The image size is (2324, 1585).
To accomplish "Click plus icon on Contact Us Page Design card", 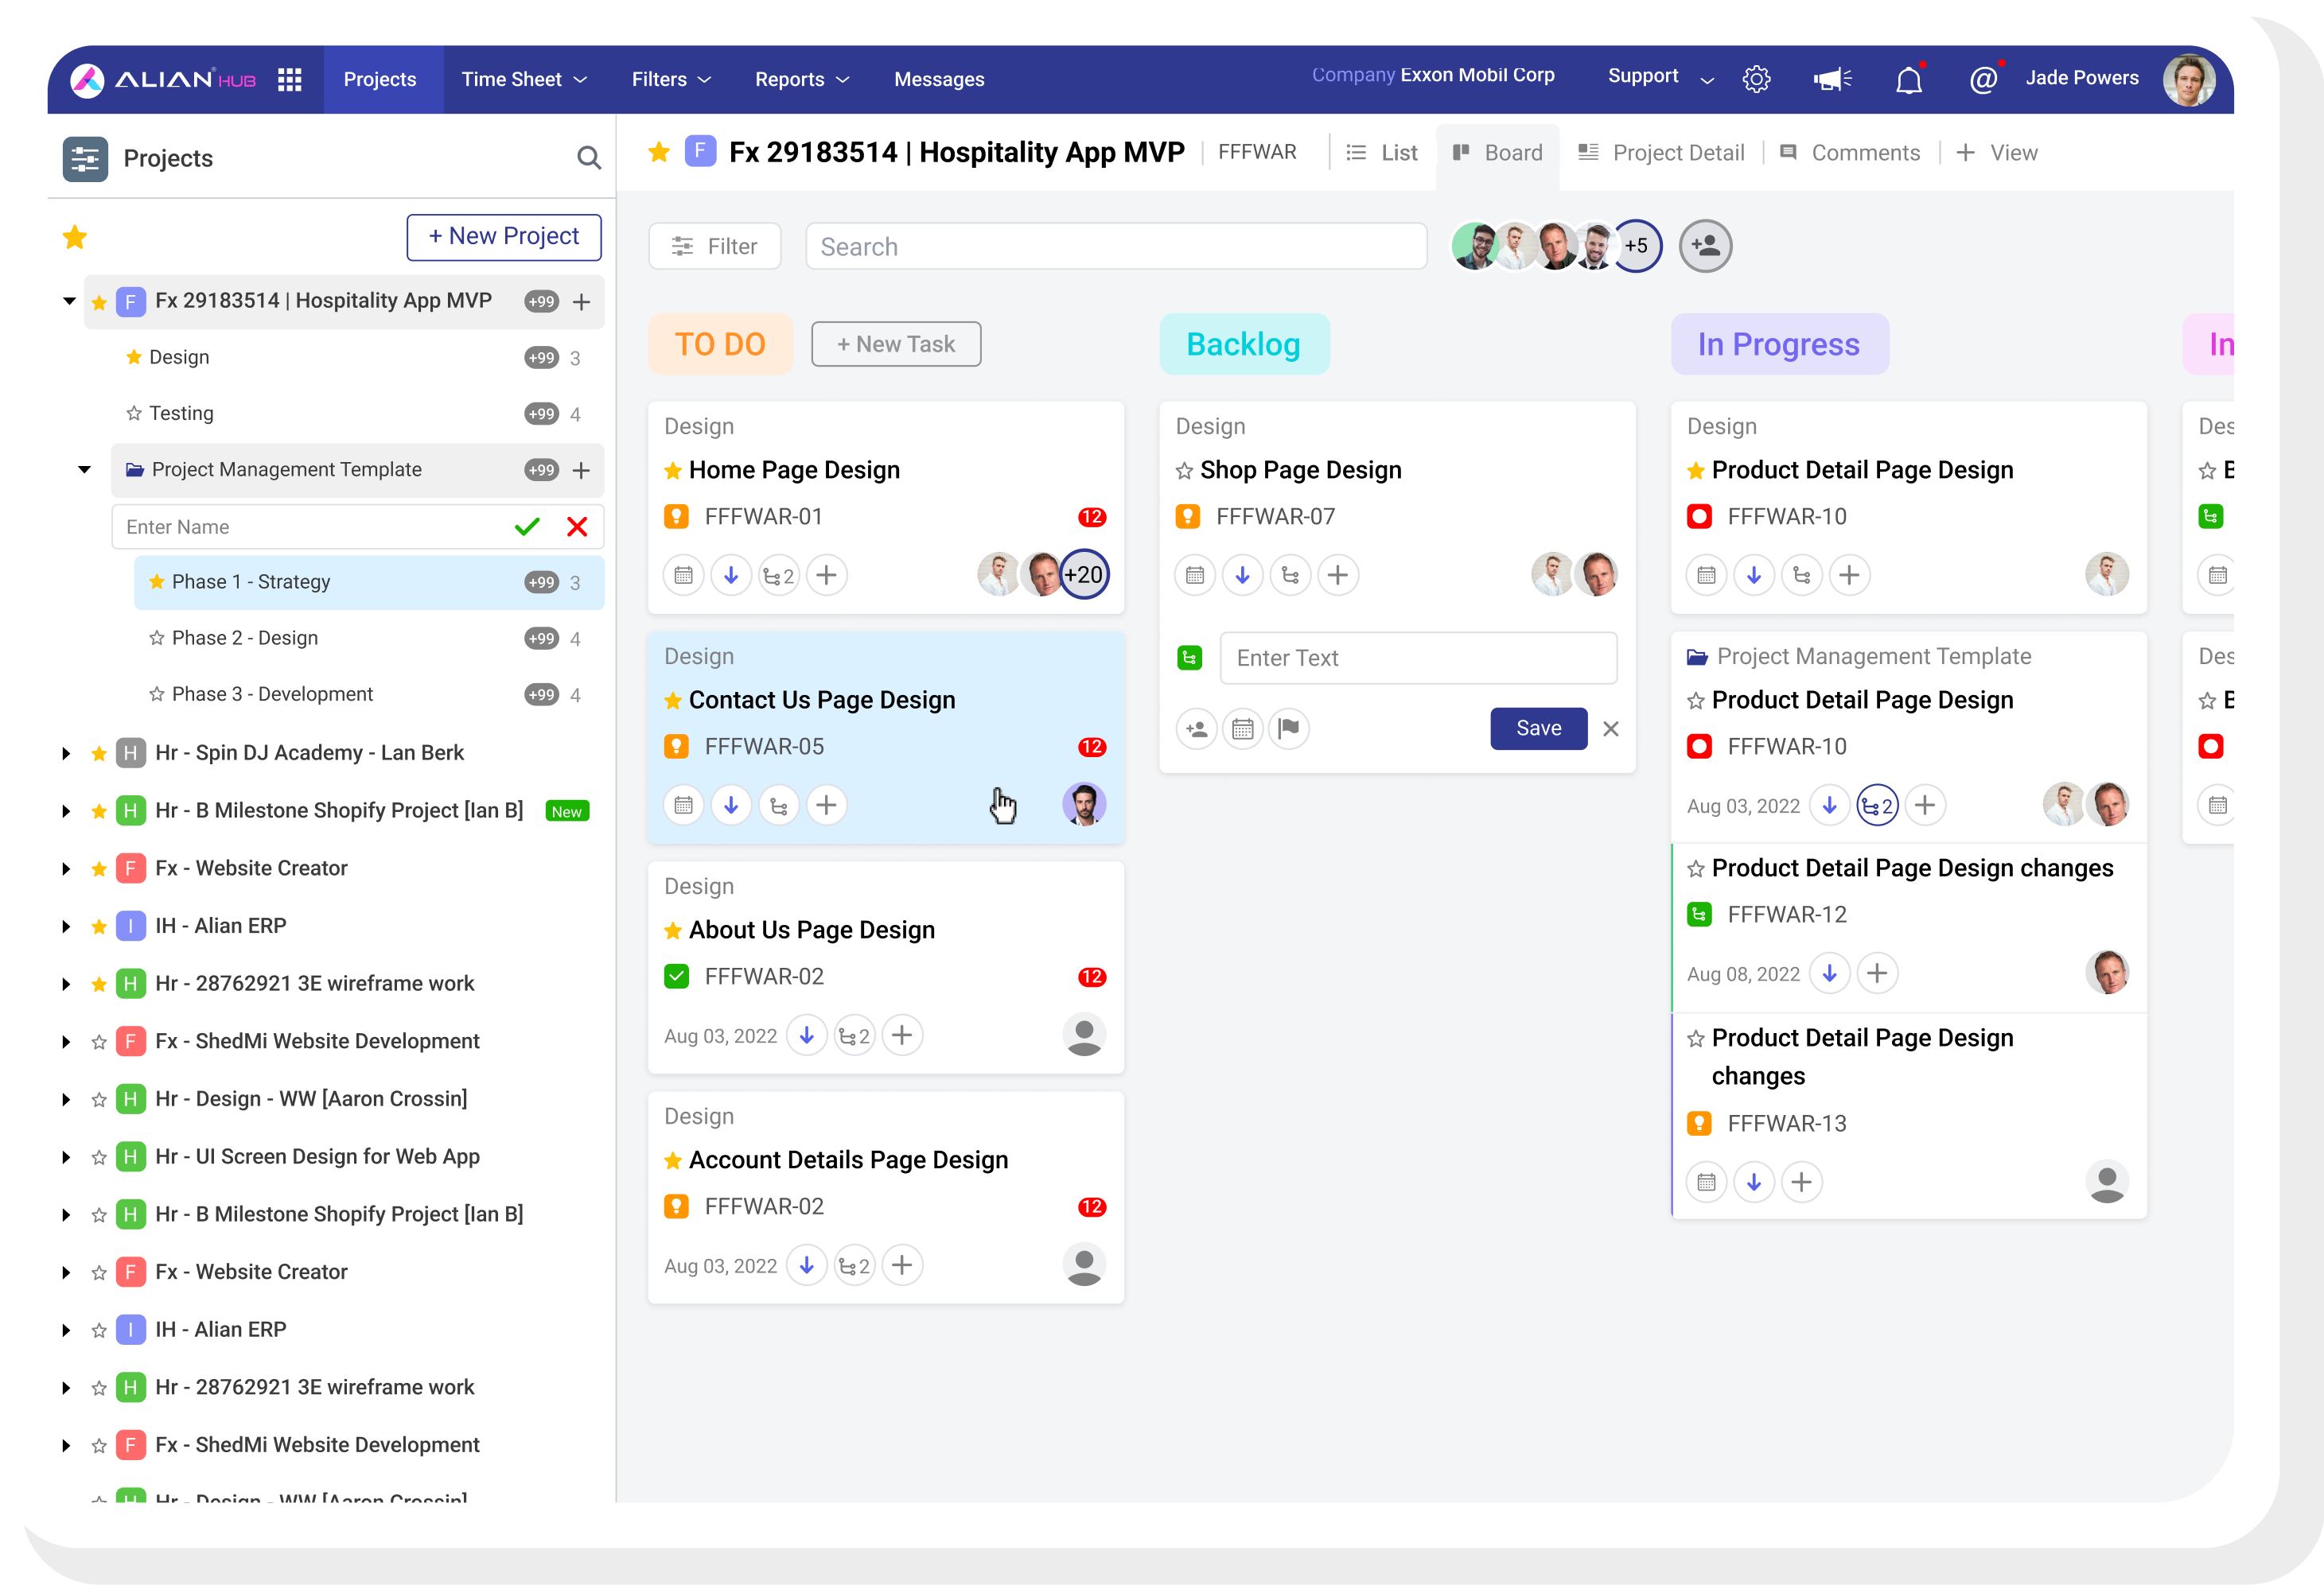I will click(x=826, y=806).
